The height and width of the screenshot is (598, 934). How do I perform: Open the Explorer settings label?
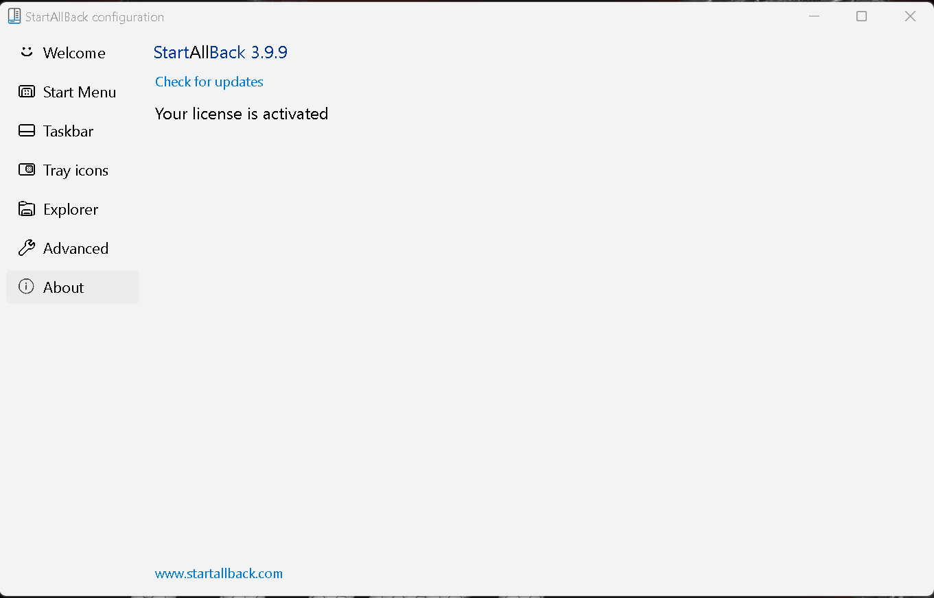[x=71, y=209]
